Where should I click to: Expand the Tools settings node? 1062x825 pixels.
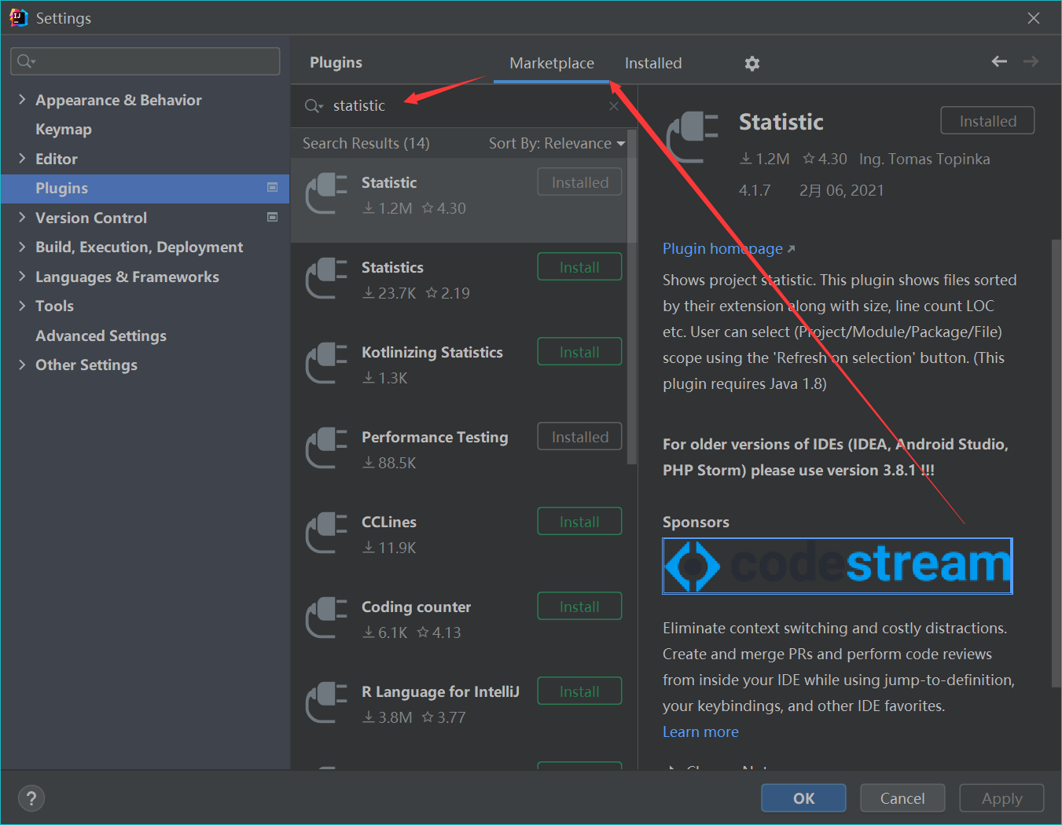tap(22, 306)
